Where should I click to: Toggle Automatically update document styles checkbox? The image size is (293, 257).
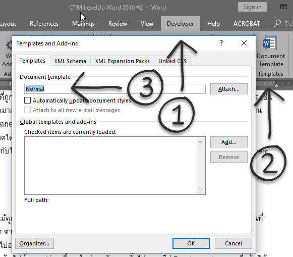pyautogui.click(x=27, y=100)
